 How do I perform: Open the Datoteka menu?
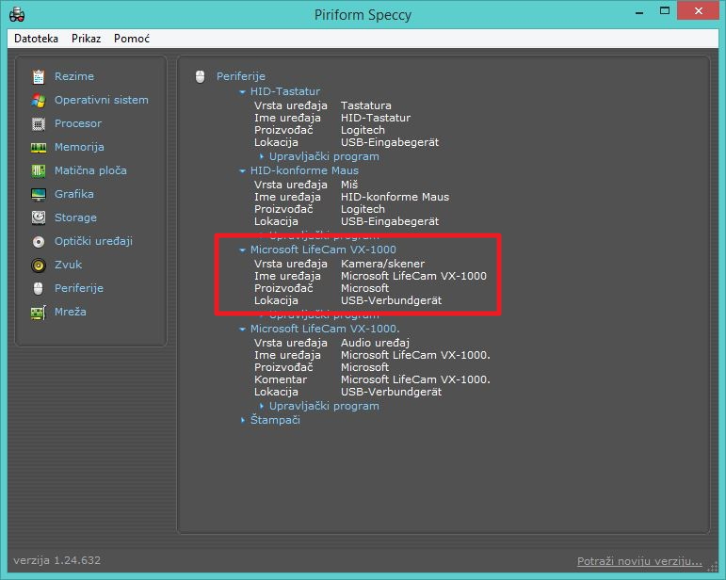36,39
